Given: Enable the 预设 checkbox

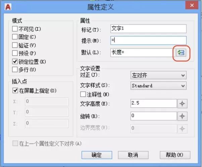Looking at the screenshot, I should pyautogui.click(x=15, y=53).
